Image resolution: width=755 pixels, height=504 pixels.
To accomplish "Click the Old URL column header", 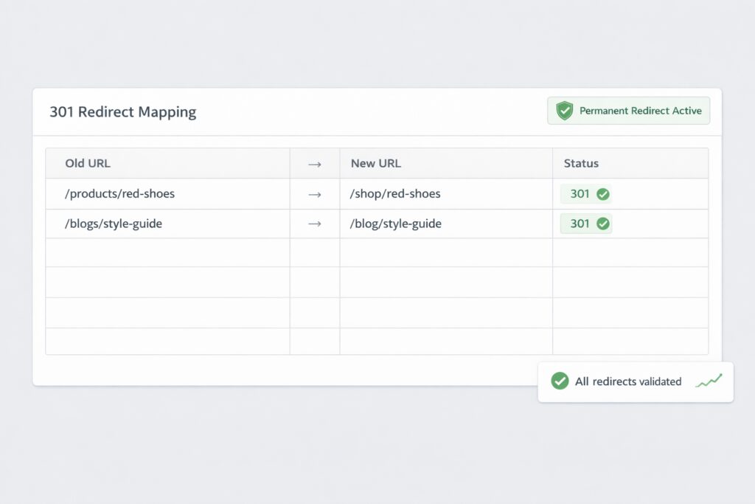I will (x=89, y=163).
